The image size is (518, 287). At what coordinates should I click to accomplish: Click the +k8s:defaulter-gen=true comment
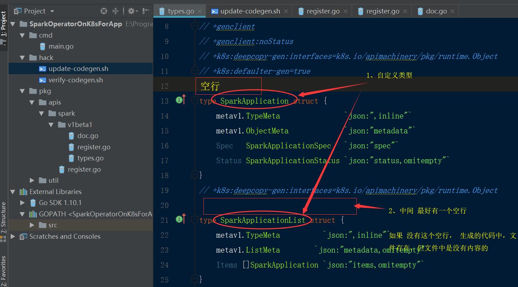coord(255,71)
